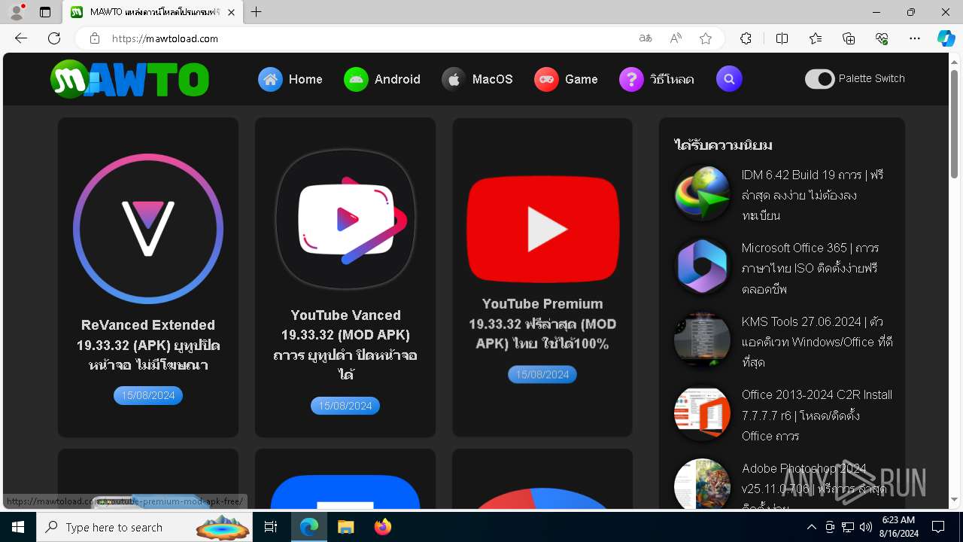Click the Adobe Photoshop thumbnail
This screenshot has width=963, height=542.
coord(702,485)
